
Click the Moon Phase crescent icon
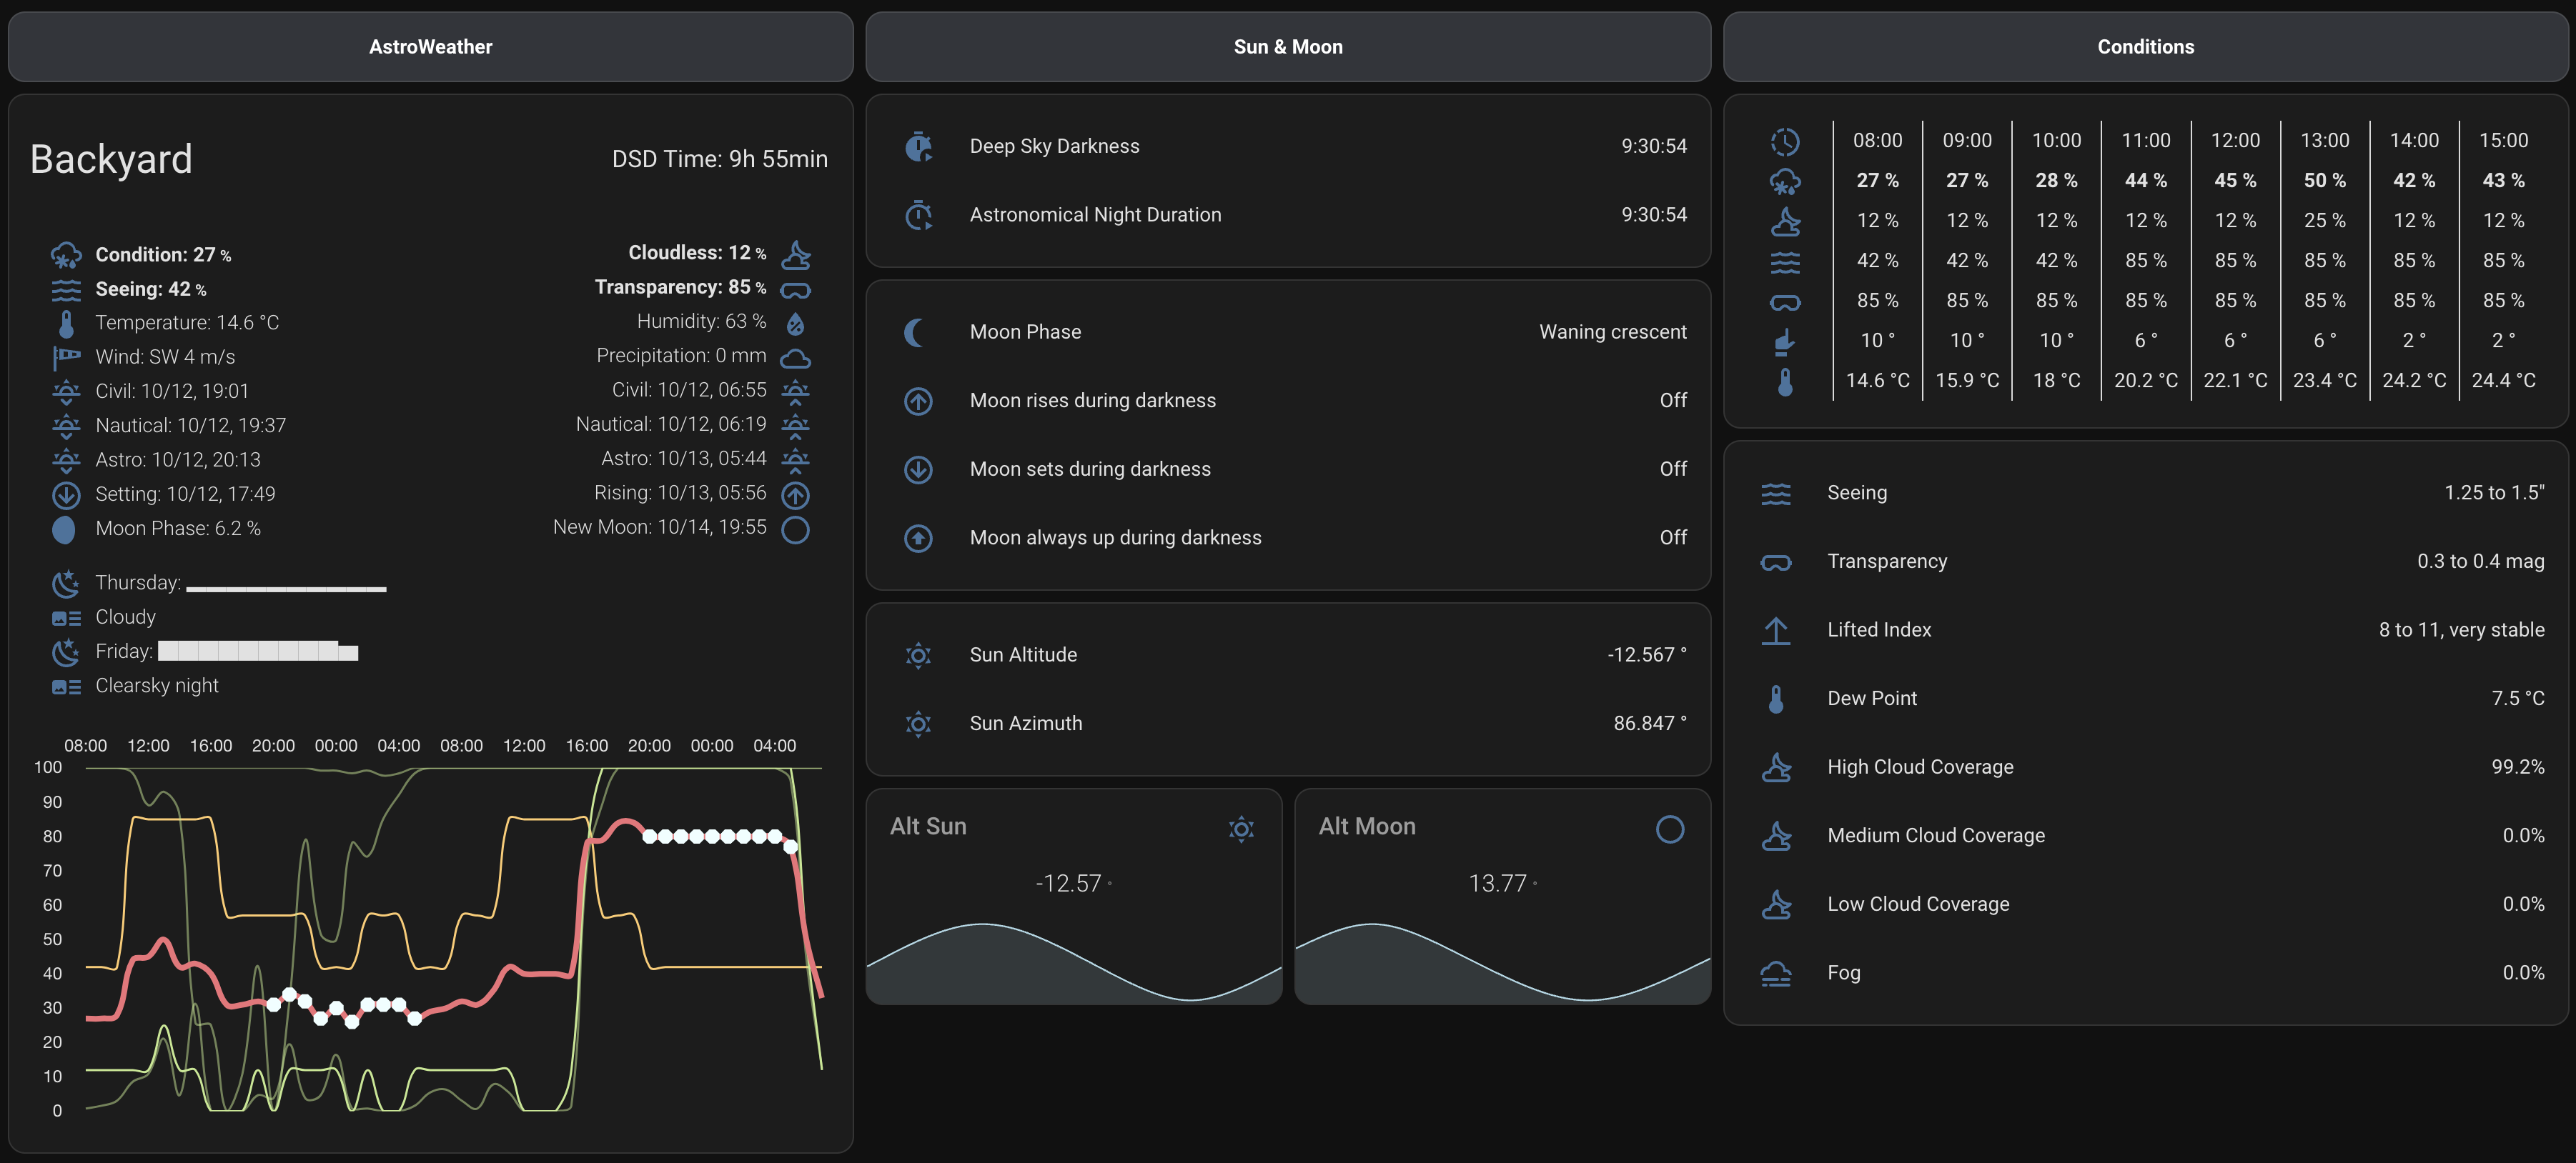pyautogui.click(x=914, y=333)
